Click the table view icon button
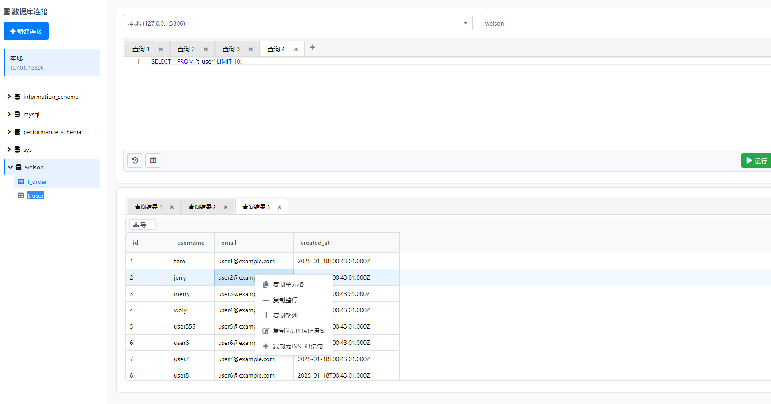 (x=153, y=161)
